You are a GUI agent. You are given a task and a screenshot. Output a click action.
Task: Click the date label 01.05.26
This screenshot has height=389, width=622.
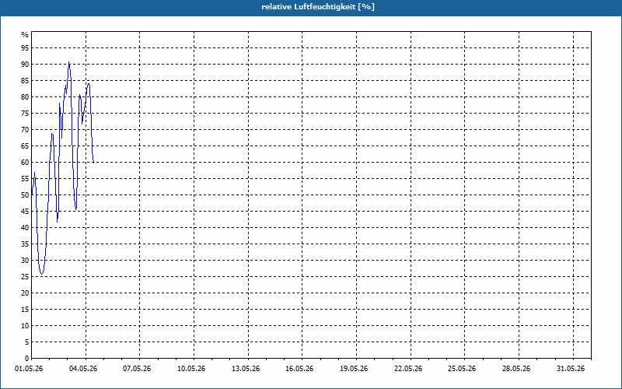29,369
